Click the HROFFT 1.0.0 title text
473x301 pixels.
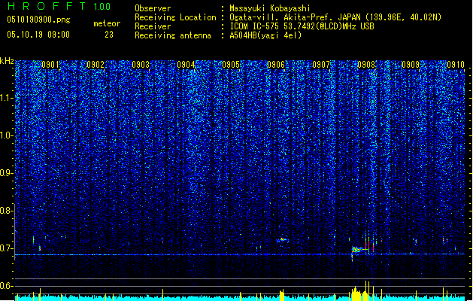[59, 6]
